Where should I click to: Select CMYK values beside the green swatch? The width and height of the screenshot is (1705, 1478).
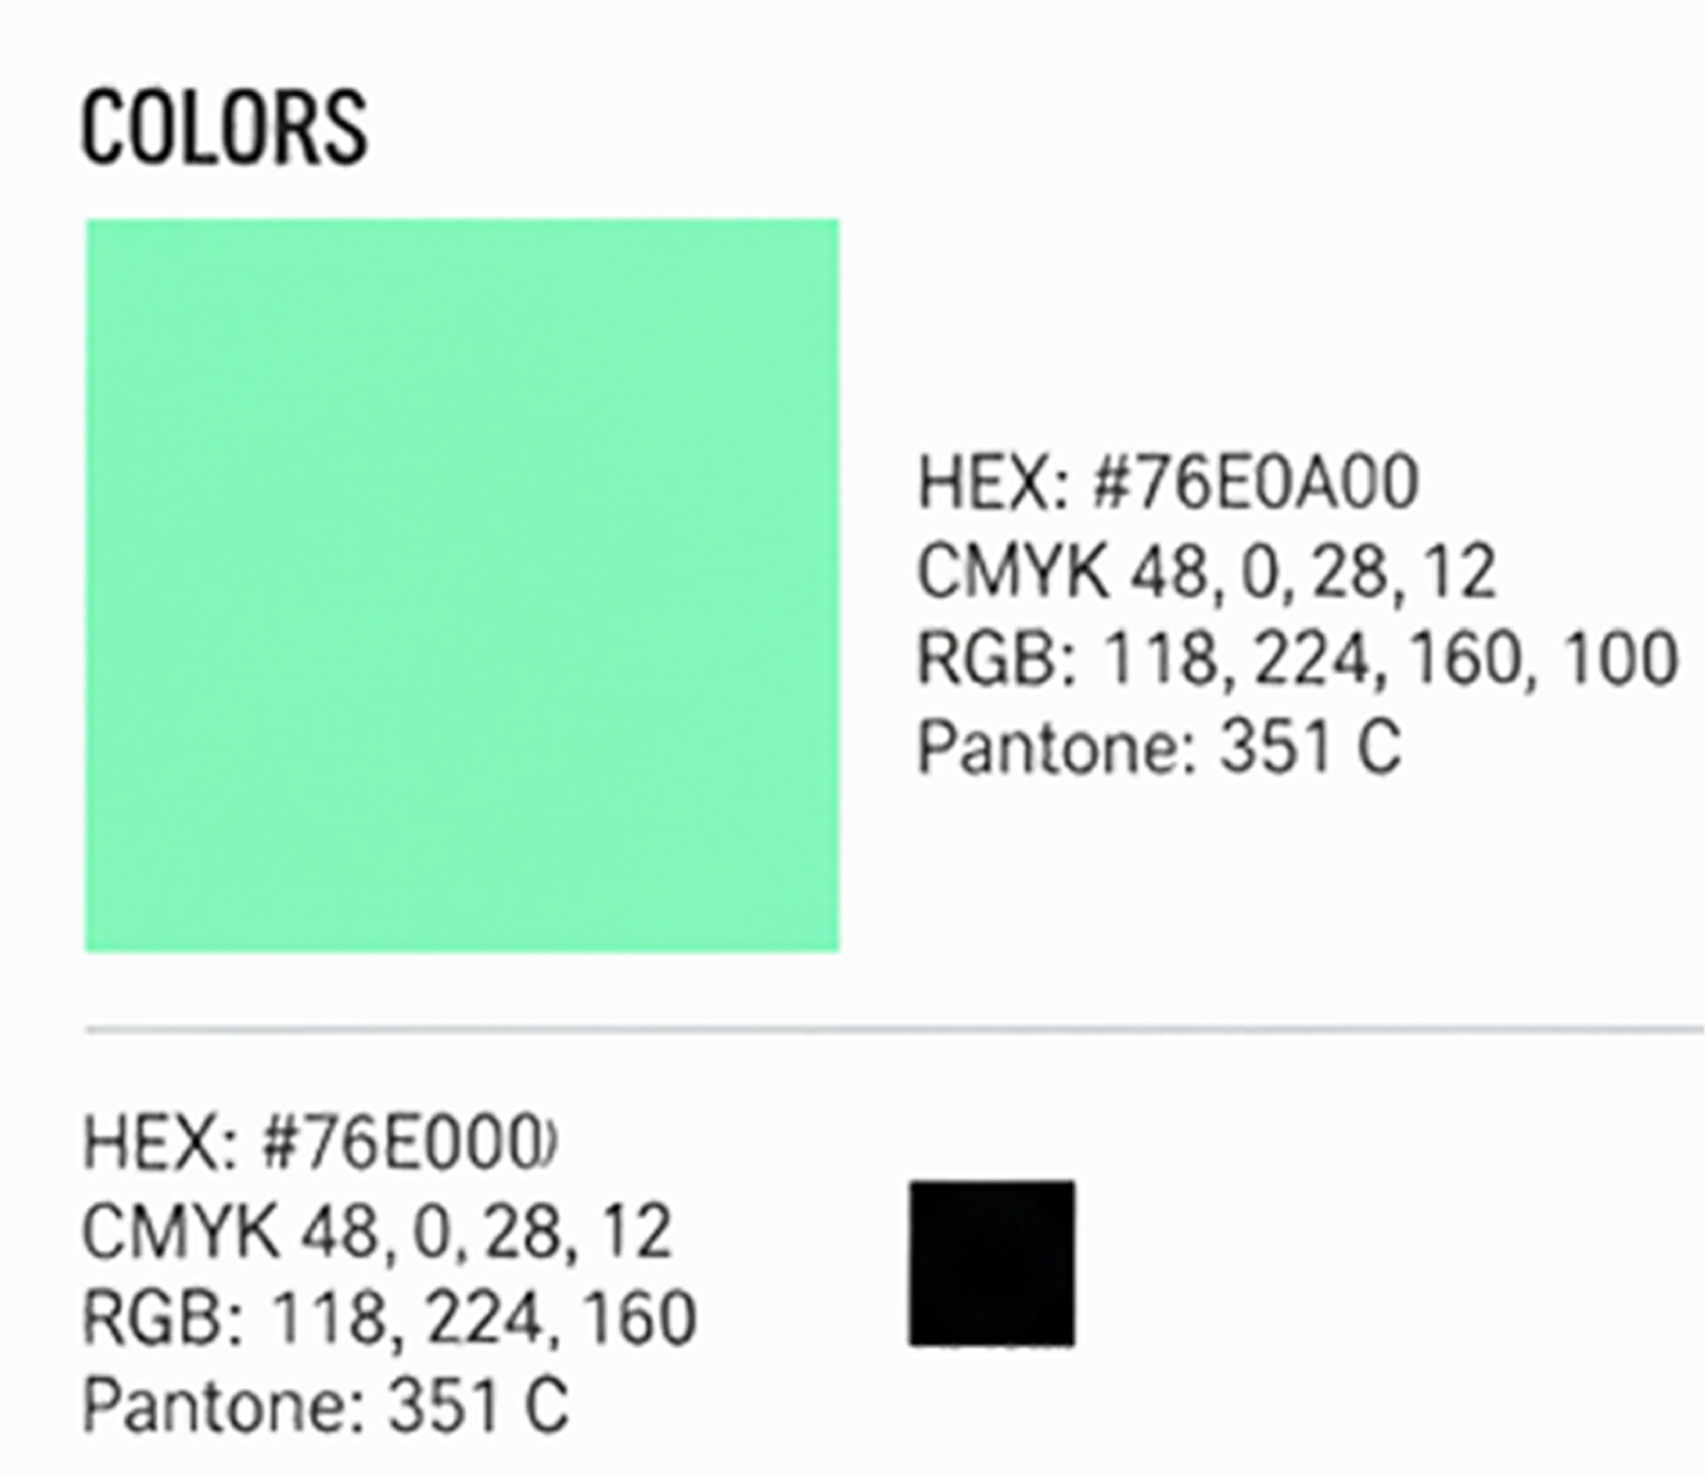pyautogui.click(x=1312, y=571)
